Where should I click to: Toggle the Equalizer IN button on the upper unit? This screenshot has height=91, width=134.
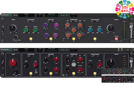click(x=51, y=39)
